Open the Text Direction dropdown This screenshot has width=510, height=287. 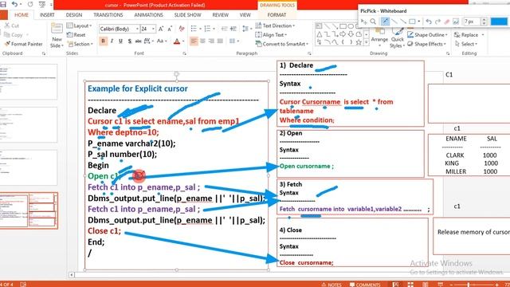275,26
